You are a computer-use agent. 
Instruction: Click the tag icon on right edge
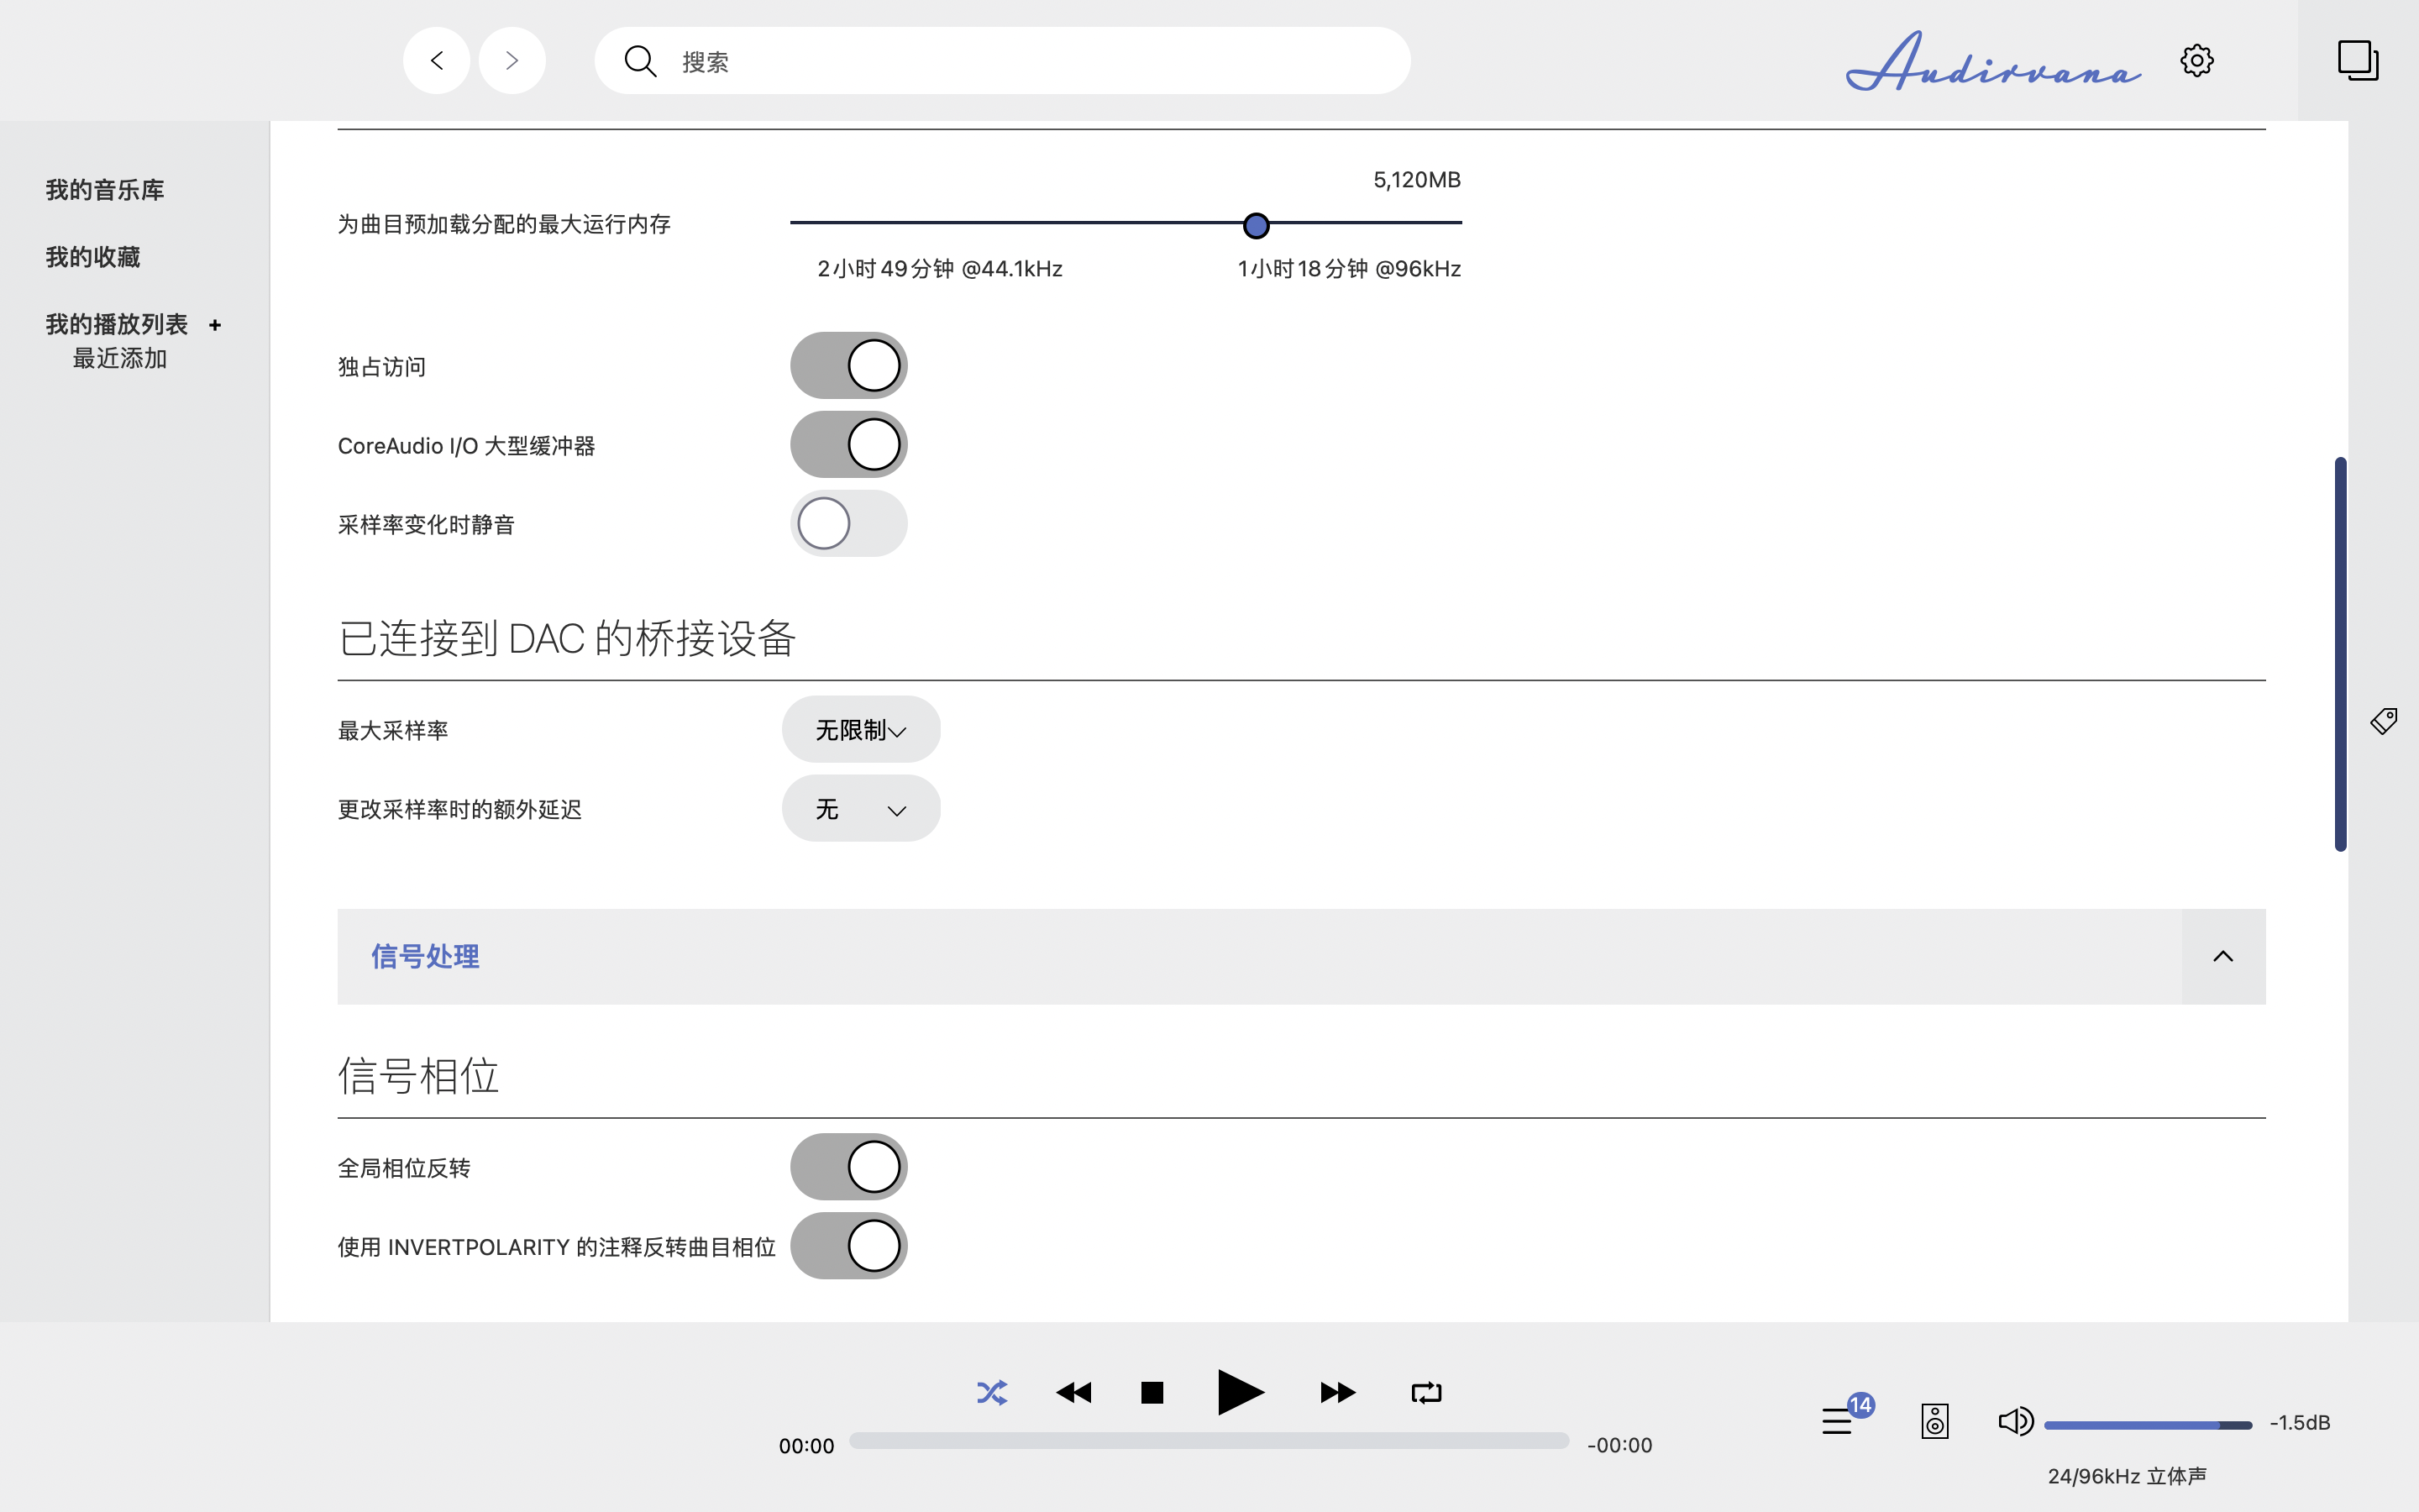(2385, 720)
